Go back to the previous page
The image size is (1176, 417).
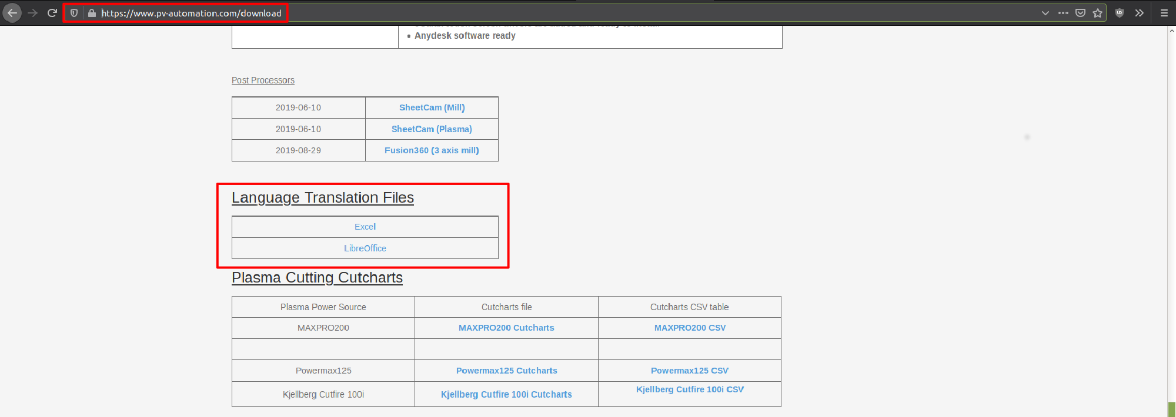pyautogui.click(x=12, y=13)
